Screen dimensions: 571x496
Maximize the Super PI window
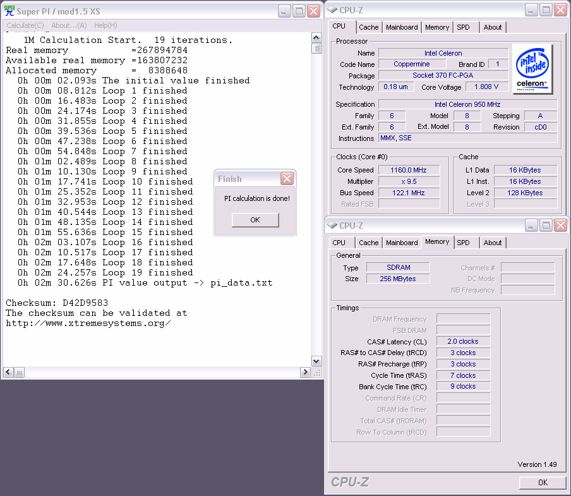click(299, 11)
